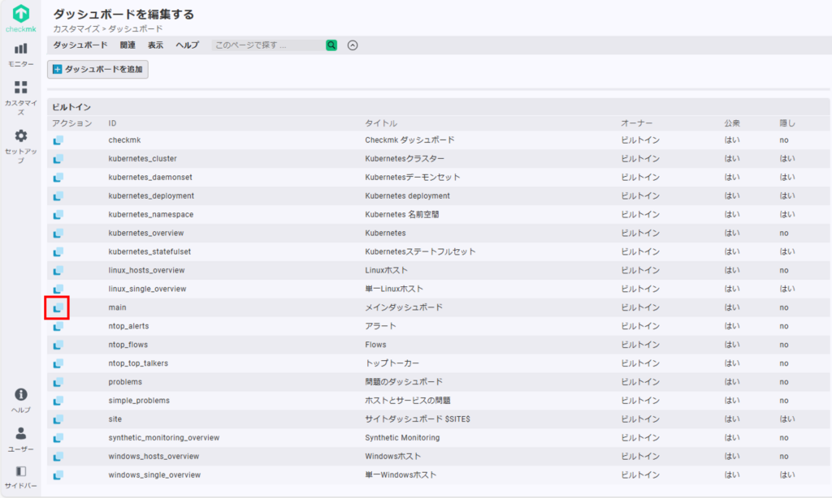The height and width of the screenshot is (498, 832).
Task: Open the Monitor (モニター) sidebar menu
Action: [20, 55]
